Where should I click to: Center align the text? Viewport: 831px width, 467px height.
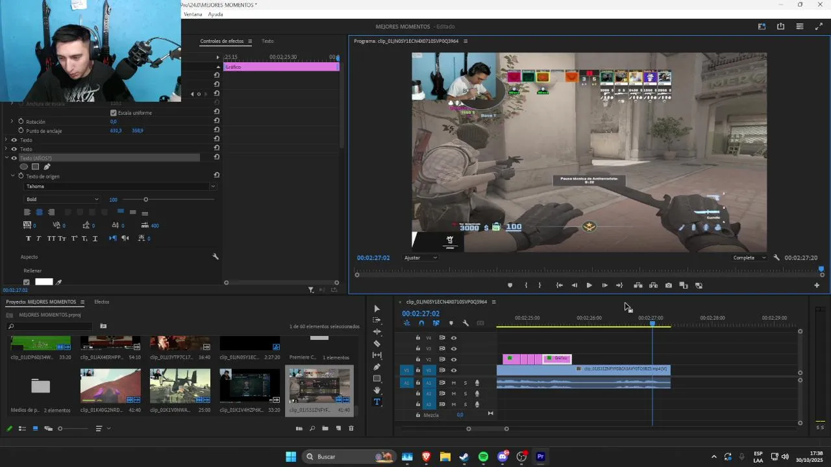pyautogui.click(x=39, y=212)
